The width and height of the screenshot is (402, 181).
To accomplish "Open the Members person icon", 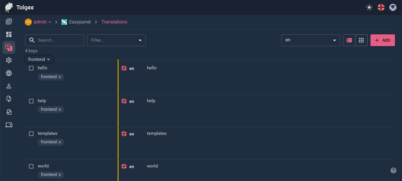I will [x=9, y=86].
